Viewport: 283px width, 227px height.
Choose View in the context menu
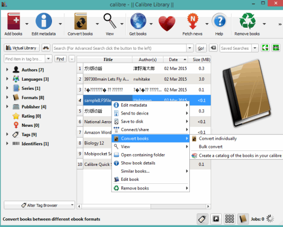point(151,147)
